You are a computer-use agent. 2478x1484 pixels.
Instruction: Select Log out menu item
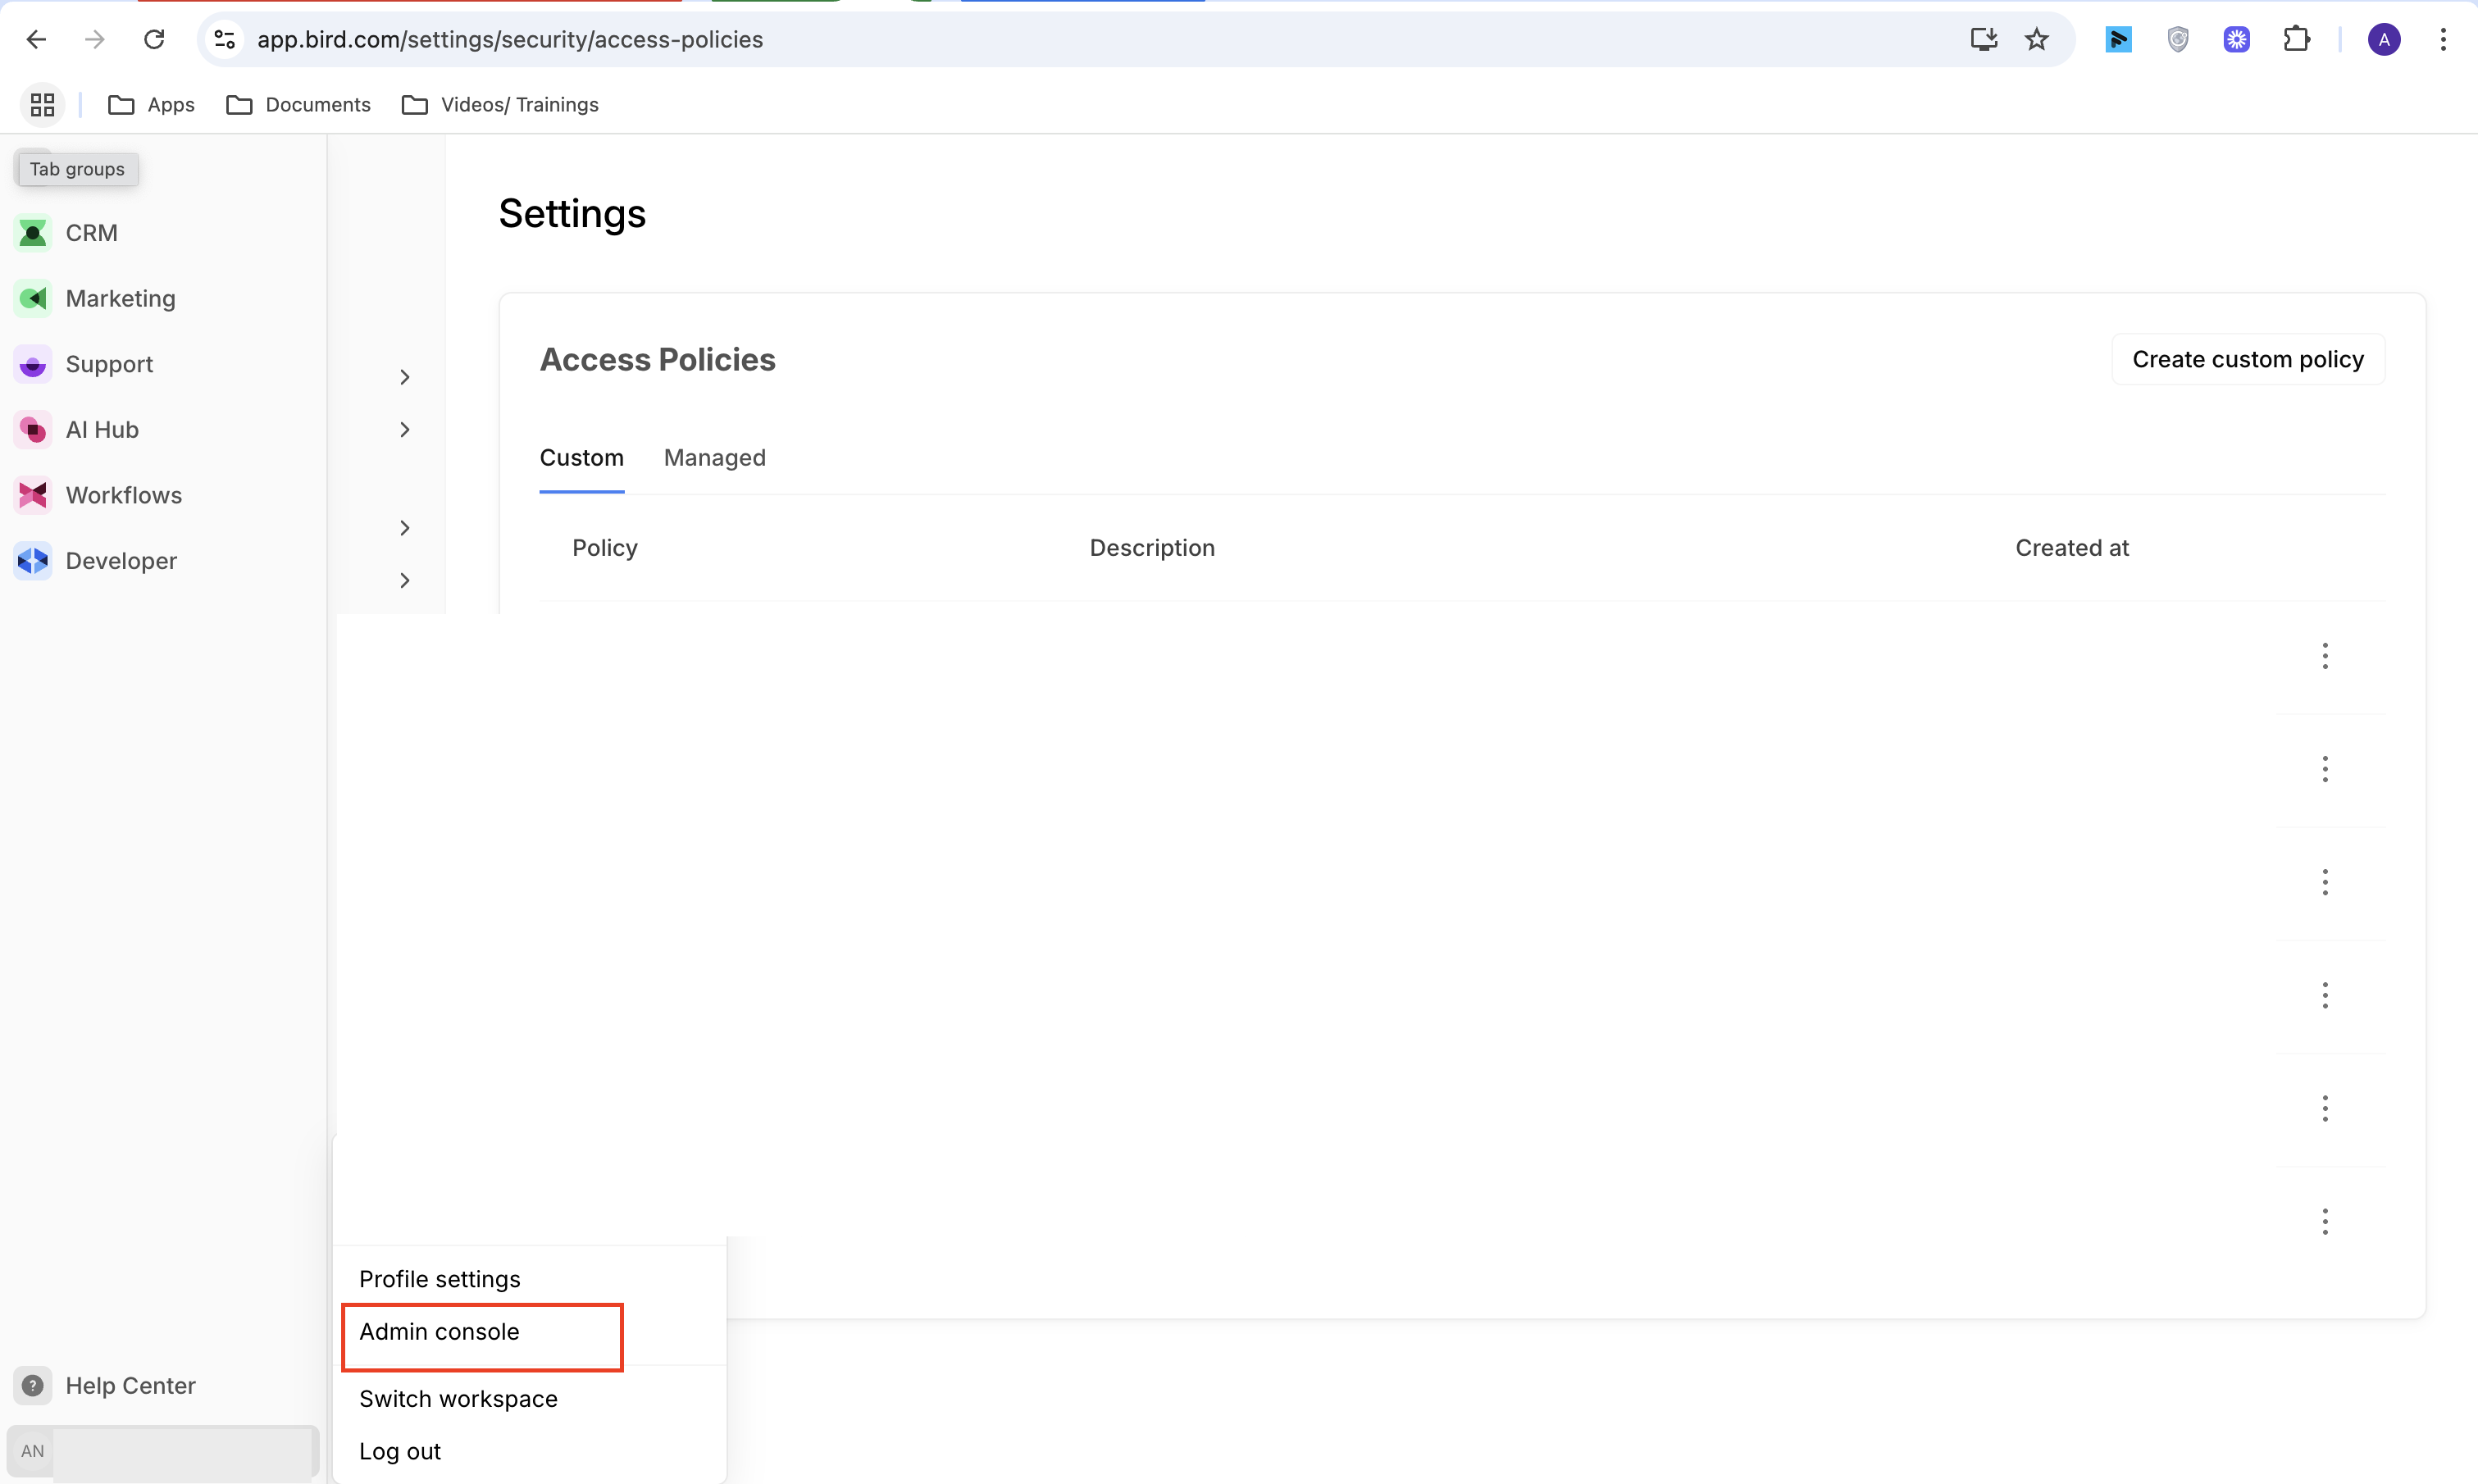(530, 1452)
